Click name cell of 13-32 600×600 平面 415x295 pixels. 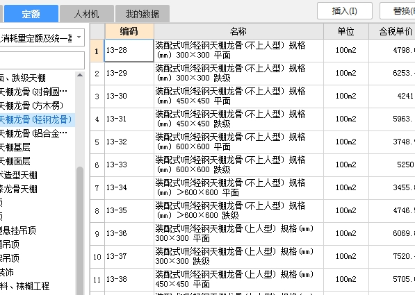(238, 142)
